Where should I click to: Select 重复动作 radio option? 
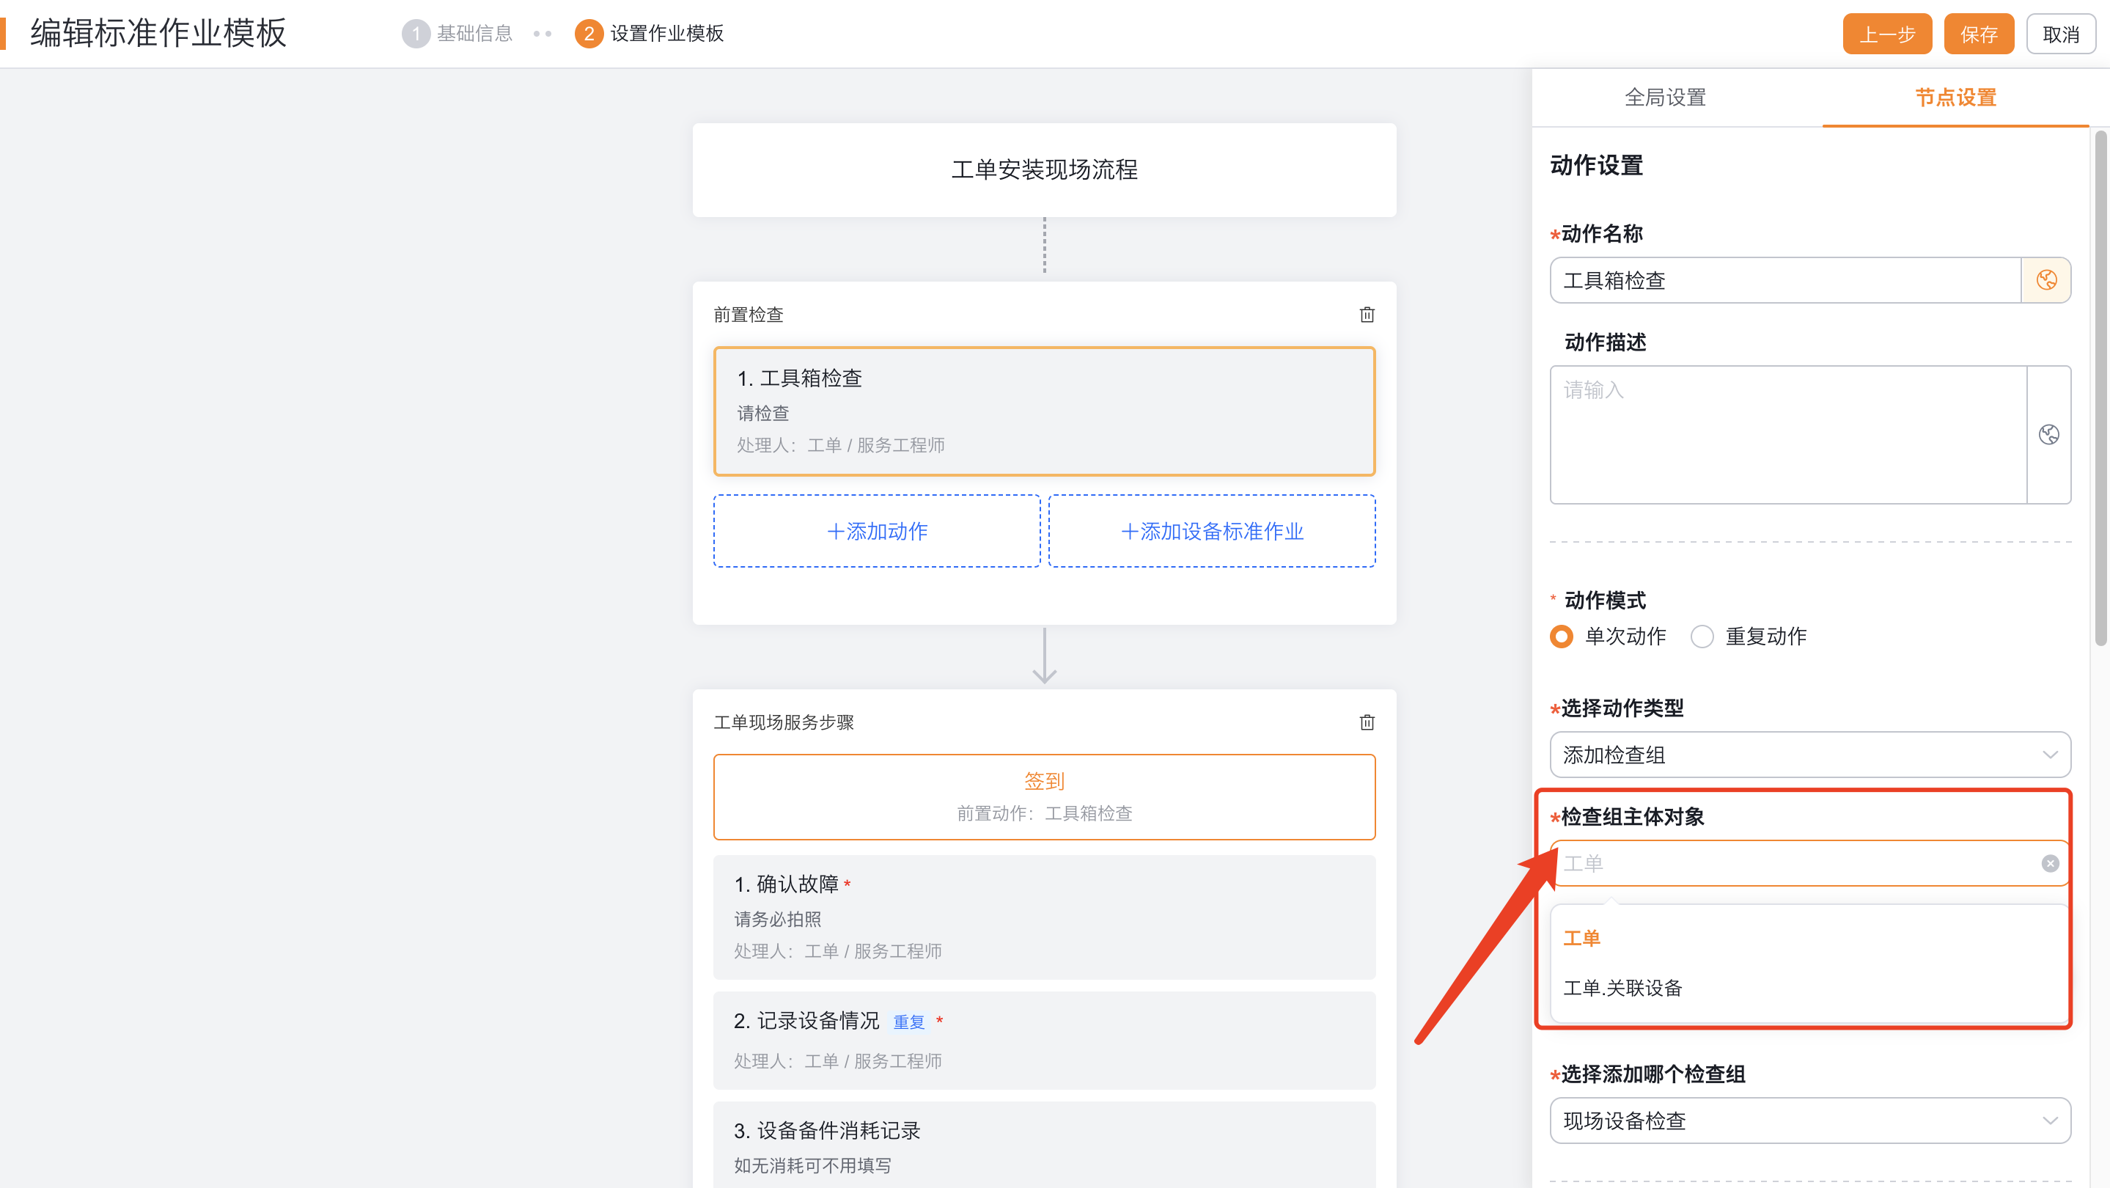pyautogui.click(x=1702, y=637)
